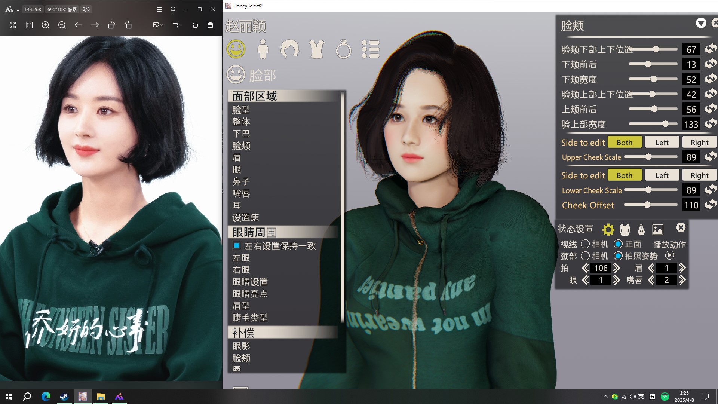Image resolution: width=718 pixels, height=404 pixels.
Task: Open the background image icon in status panel
Action: coord(657,229)
